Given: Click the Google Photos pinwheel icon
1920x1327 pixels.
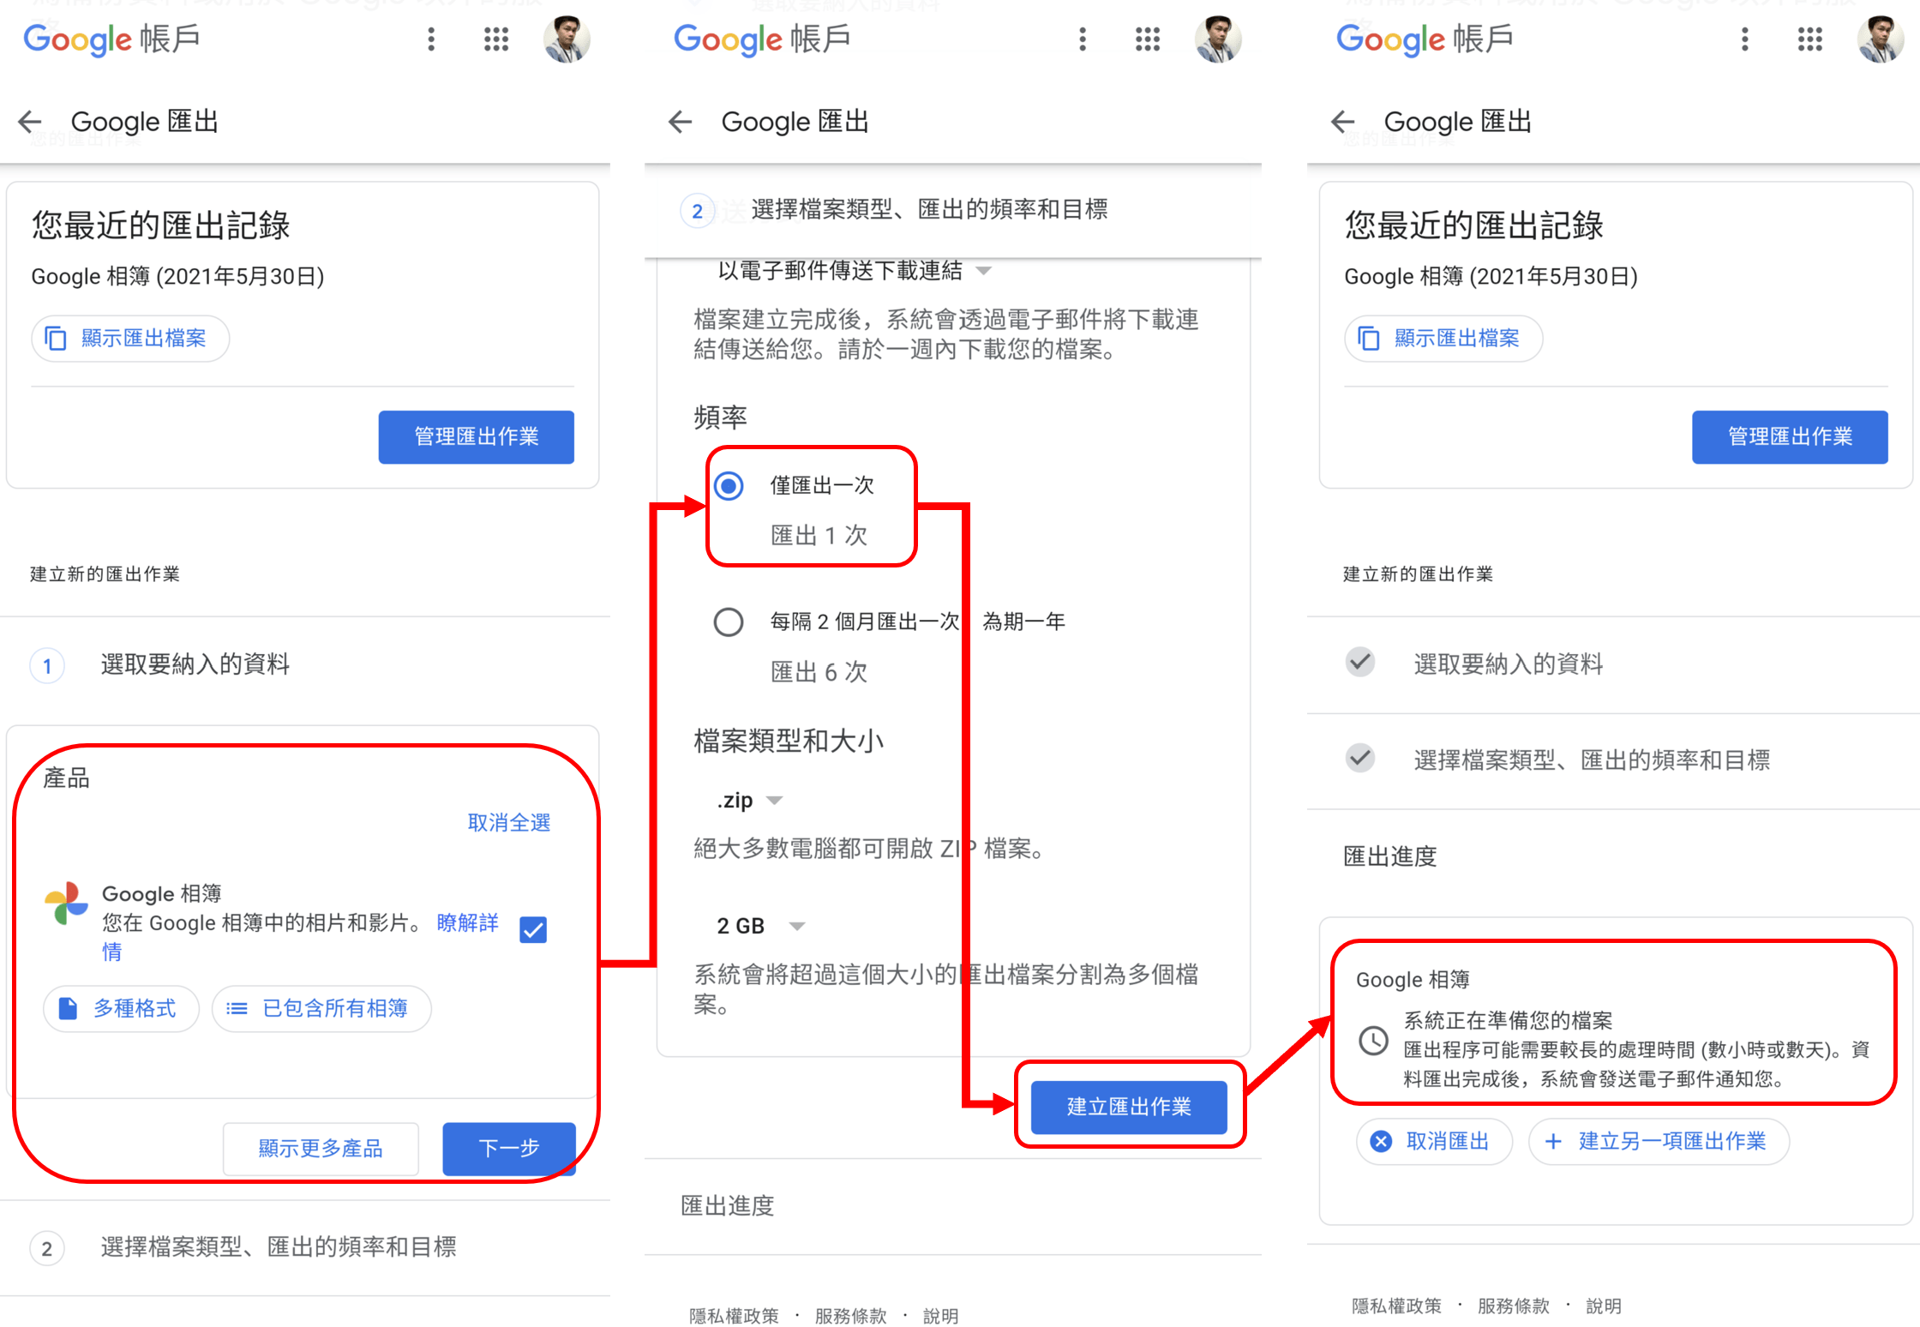Looking at the screenshot, I should tap(67, 904).
